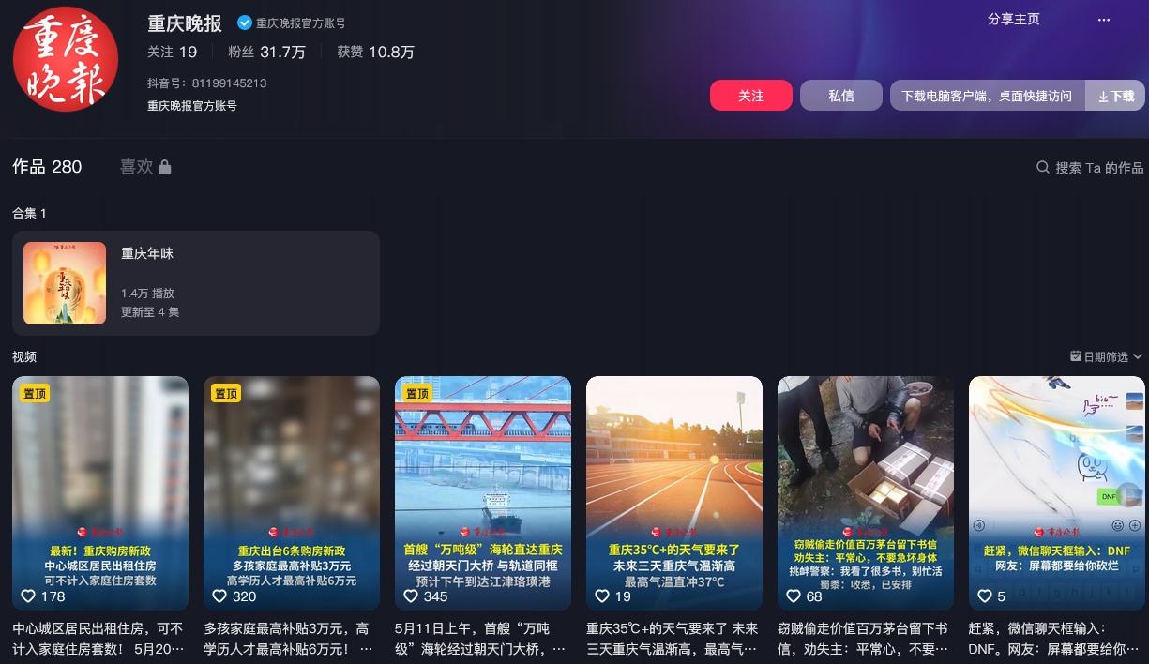Click the 合集 1 section label
The image size is (1149, 664).
point(29,213)
